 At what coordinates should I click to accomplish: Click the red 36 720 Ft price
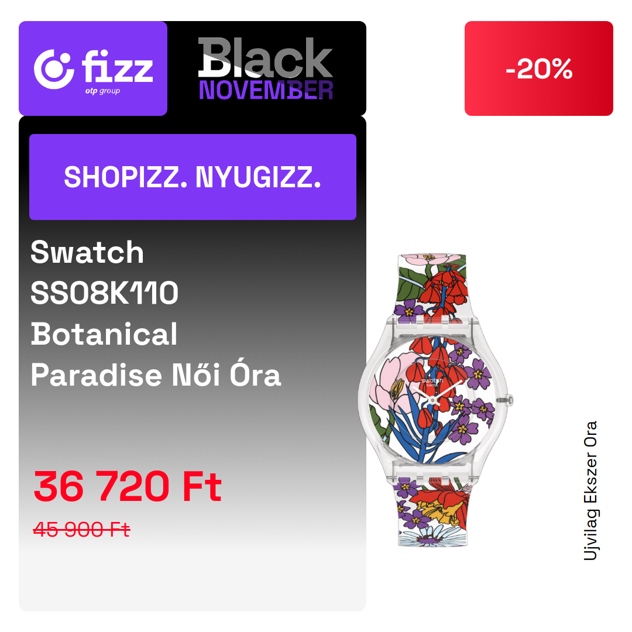point(128,486)
